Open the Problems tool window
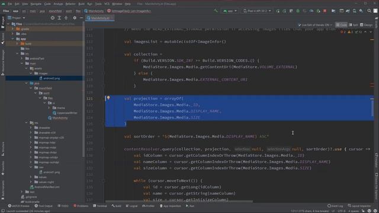Screen dimensions: 379x213 81,206
